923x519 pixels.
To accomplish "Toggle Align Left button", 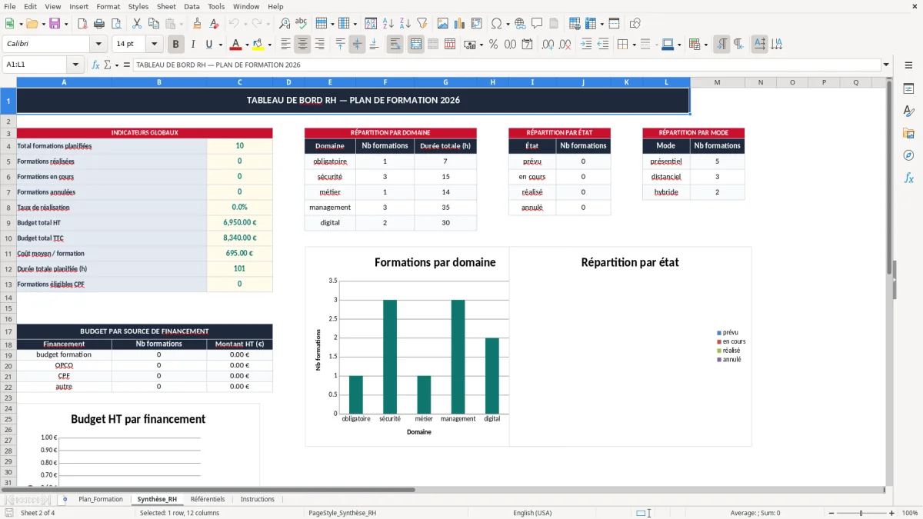I will pyautogui.click(x=285, y=45).
